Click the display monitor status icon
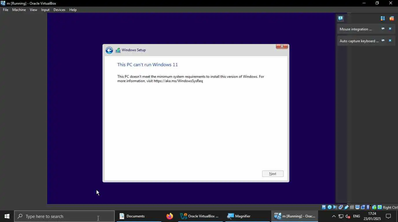 click(358, 207)
